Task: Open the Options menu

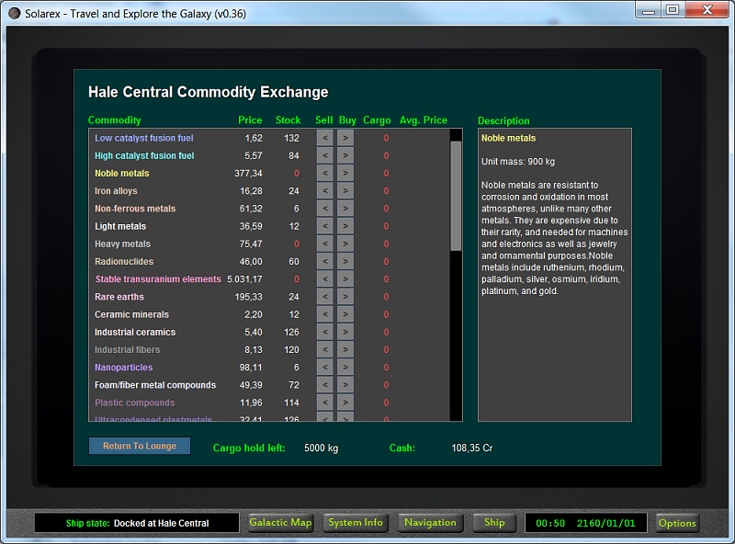Action: (x=677, y=523)
